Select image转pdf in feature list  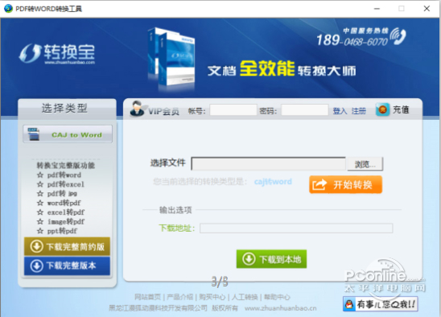(x=66, y=221)
